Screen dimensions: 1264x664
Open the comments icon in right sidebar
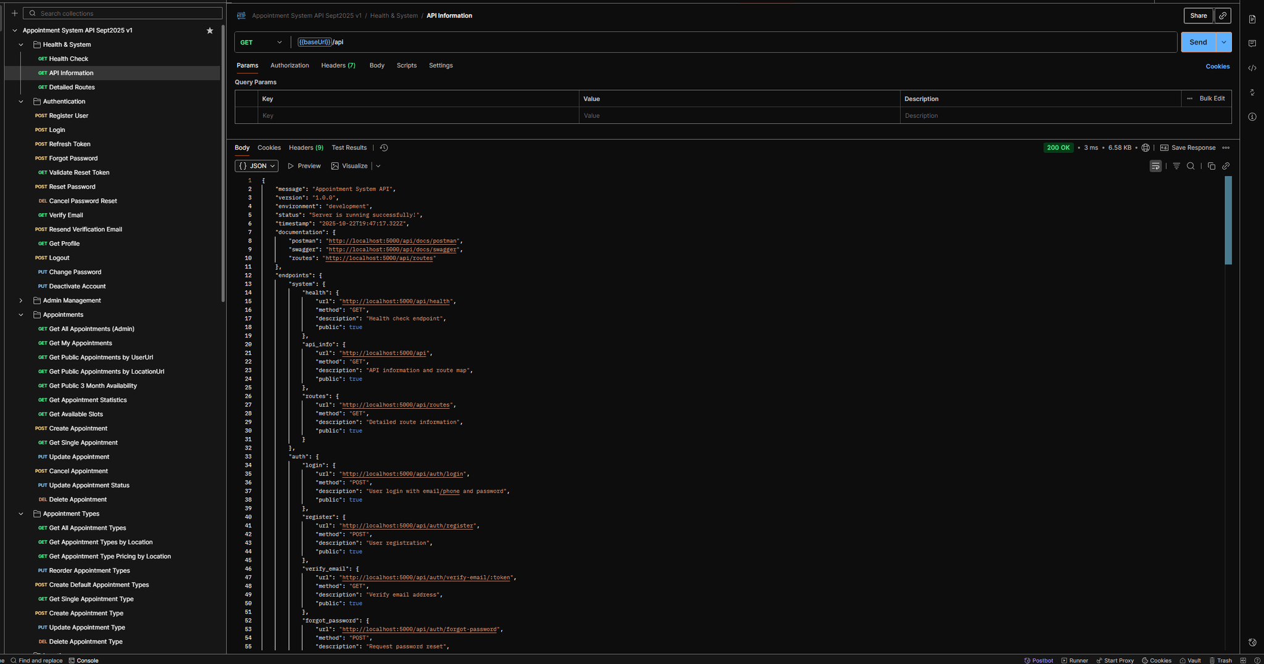(1252, 43)
